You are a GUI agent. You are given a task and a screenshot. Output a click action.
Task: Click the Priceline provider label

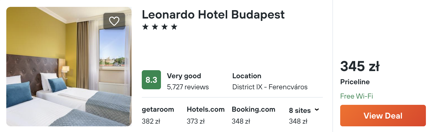[355, 82]
